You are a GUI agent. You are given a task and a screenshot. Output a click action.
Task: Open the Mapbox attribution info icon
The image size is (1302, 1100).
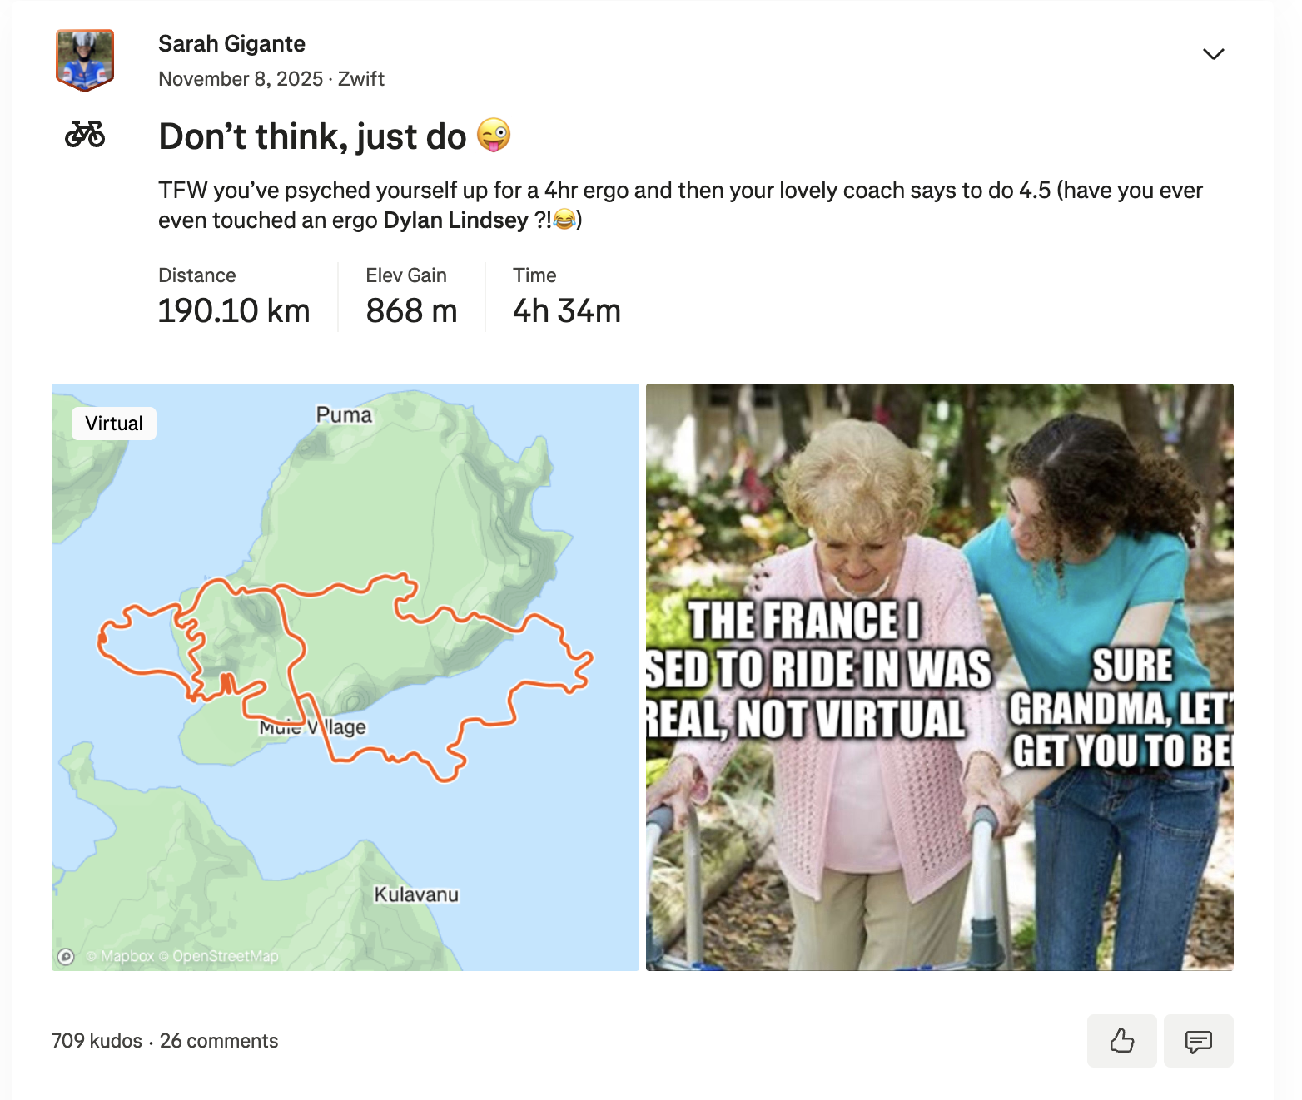[67, 957]
